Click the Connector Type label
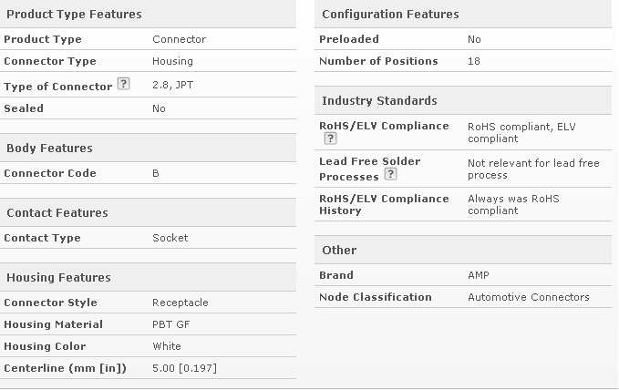Image resolution: width=619 pixels, height=390 pixels. [50, 61]
